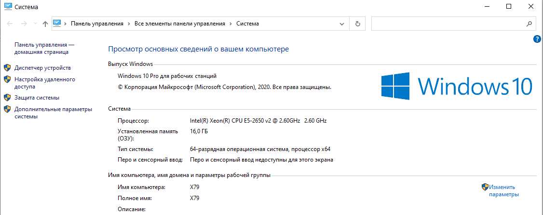543x215 pixels.
Task: Click the shield icon beside Защита системы
Action: 7,98
